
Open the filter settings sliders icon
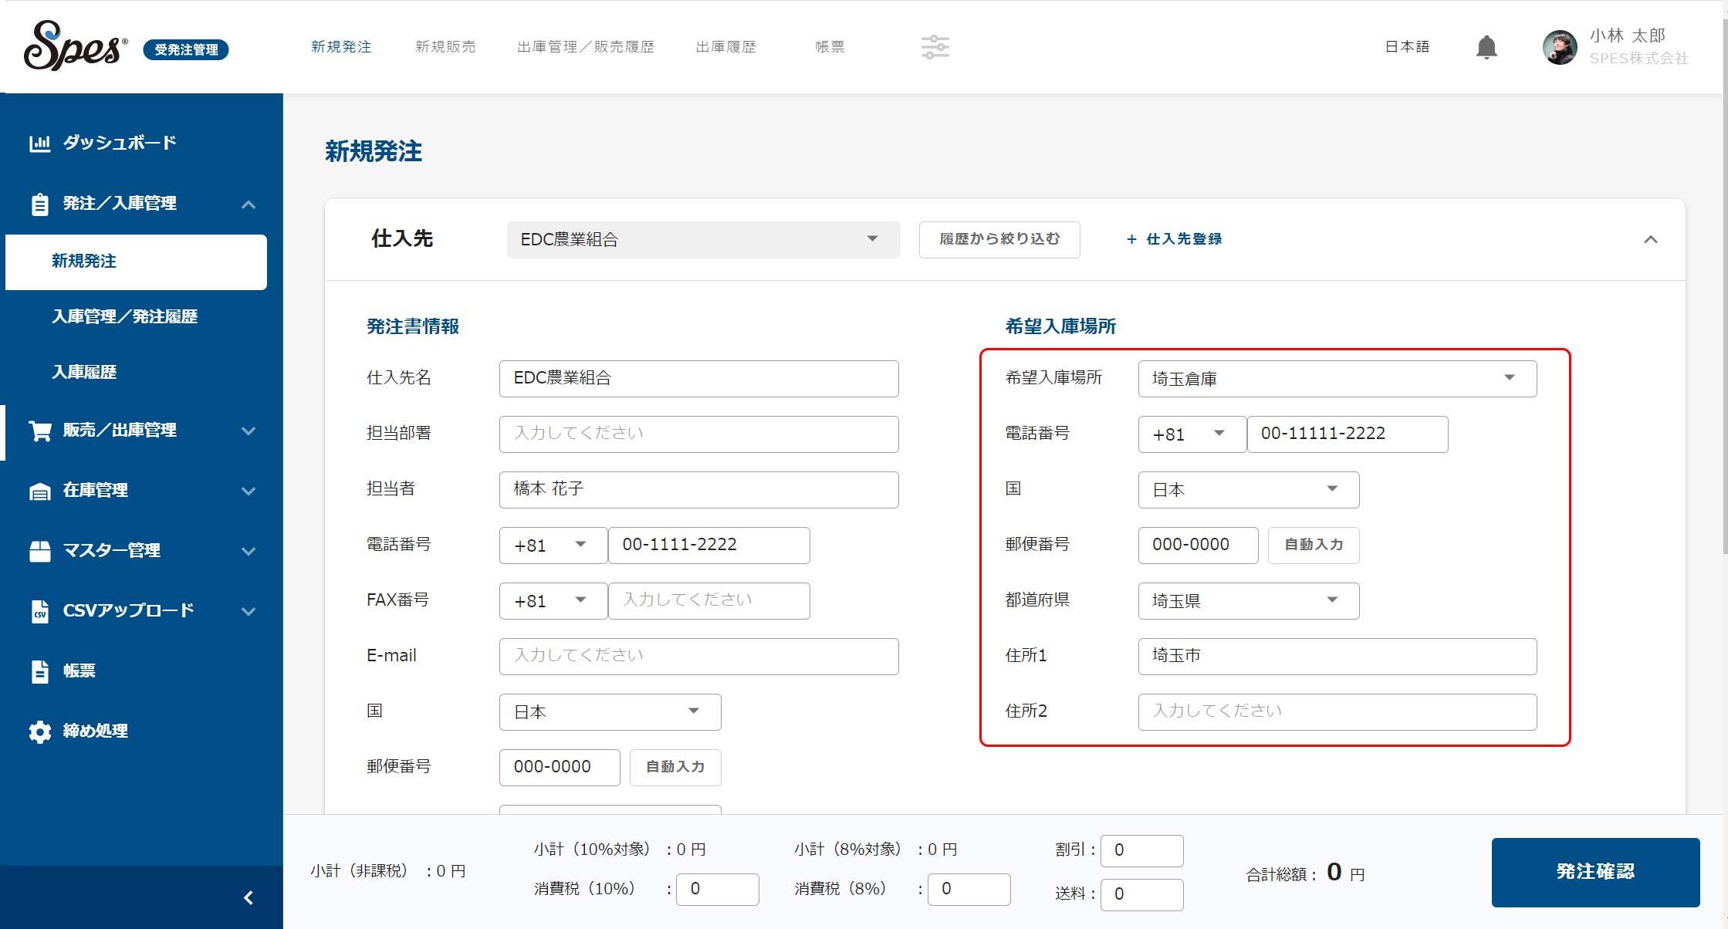[x=935, y=47]
